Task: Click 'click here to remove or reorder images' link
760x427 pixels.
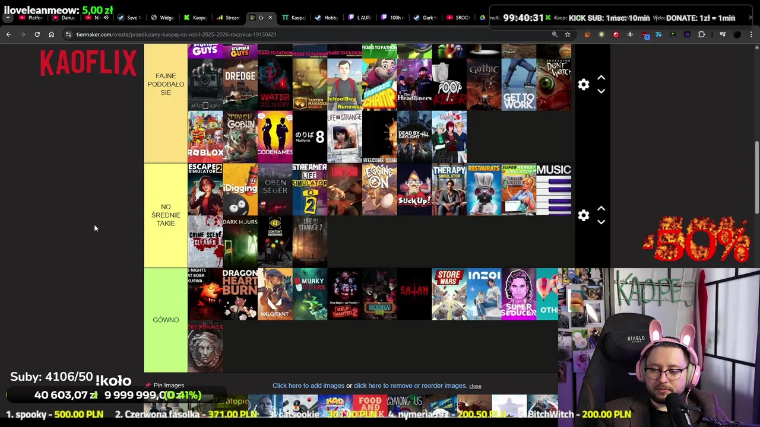Action: pyautogui.click(x=410, y=385)
